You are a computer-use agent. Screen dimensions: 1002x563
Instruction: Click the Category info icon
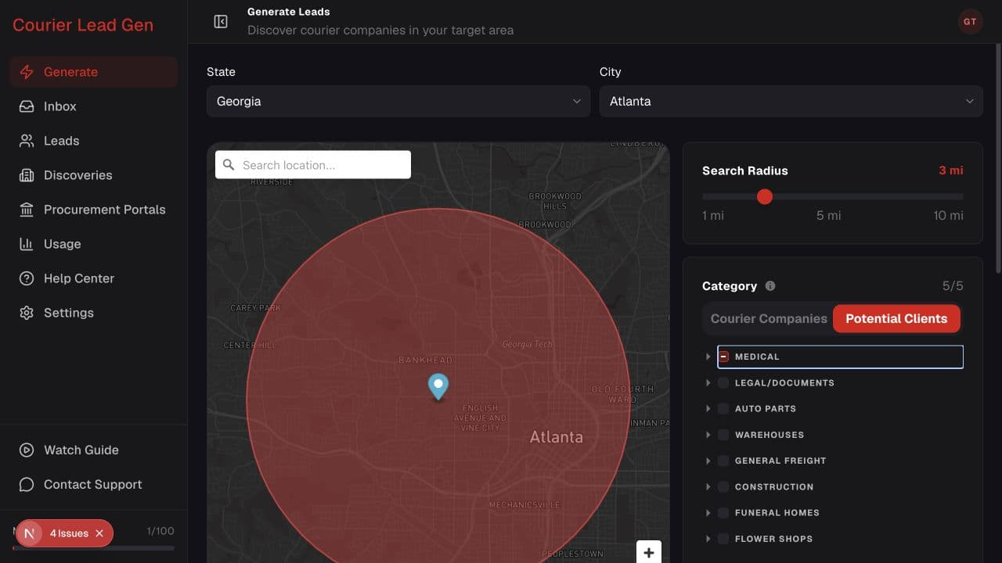click(x=770, y=286)
